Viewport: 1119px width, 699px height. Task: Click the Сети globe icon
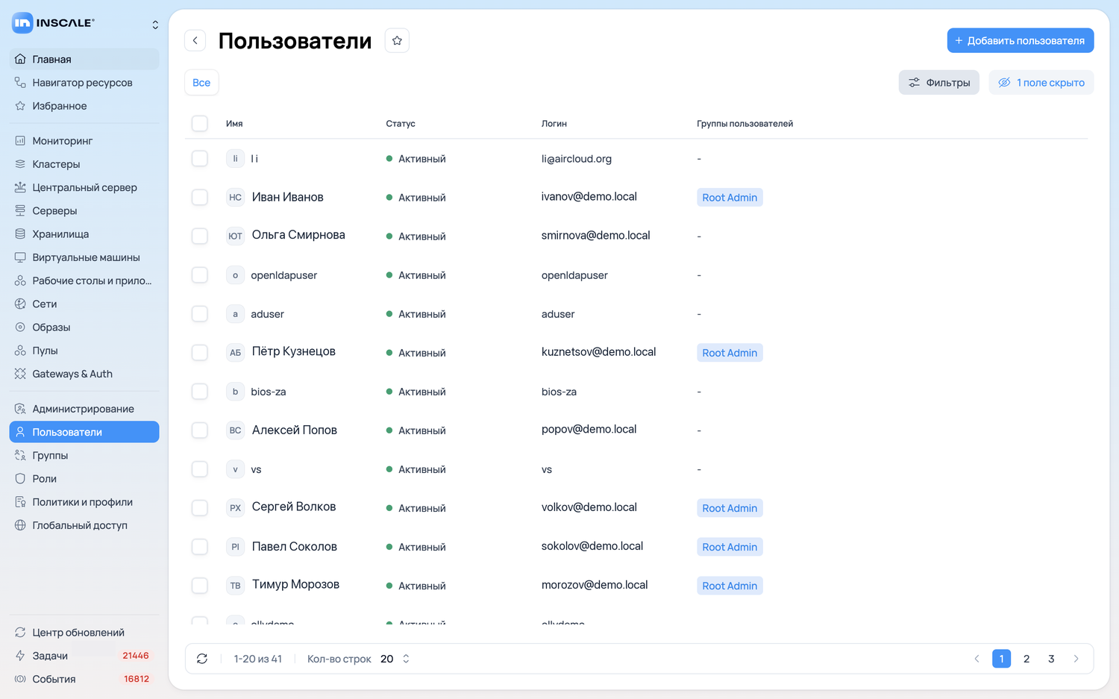pyautogui.click(x=20, y=304)
